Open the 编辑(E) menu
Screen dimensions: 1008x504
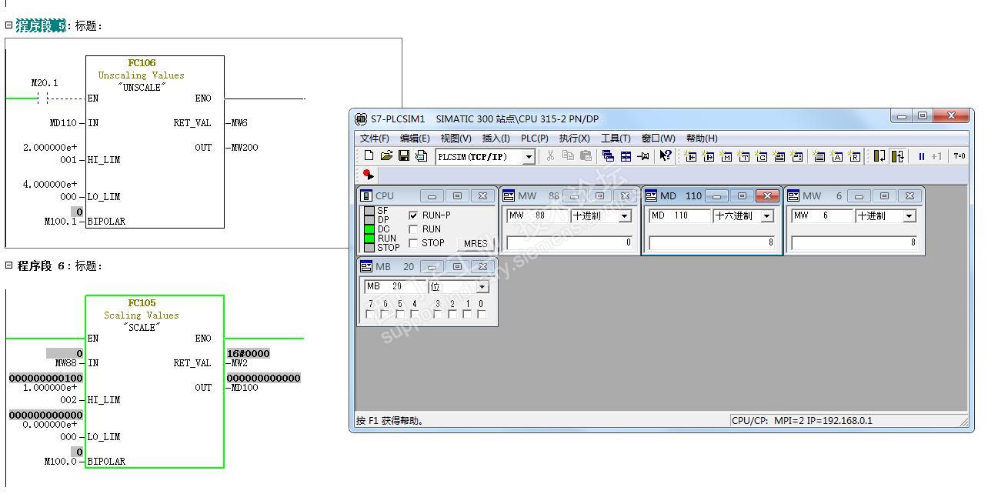coord(415,139)
